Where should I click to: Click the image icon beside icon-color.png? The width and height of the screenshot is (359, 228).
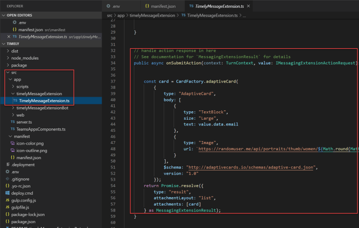click(13, 144)
